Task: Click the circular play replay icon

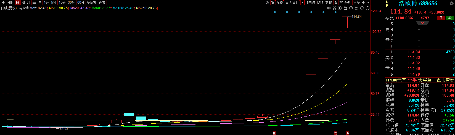Action: (x=340, y=8)
